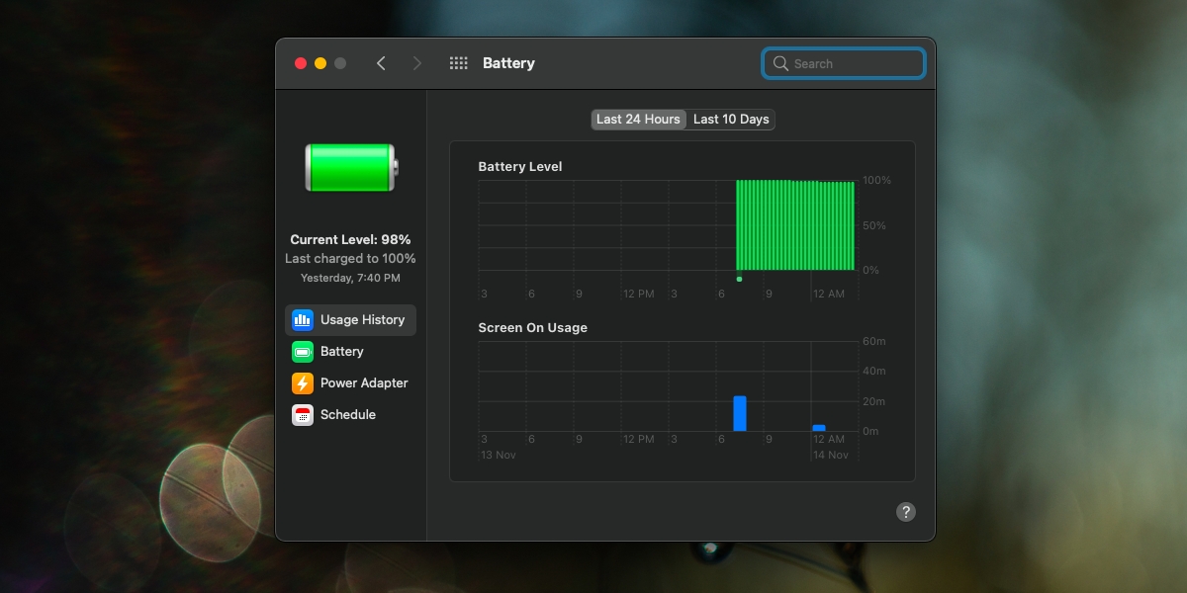Click the '13 Nov' date label
Viewport: 1187px width, 593px height.
point(499,455)
